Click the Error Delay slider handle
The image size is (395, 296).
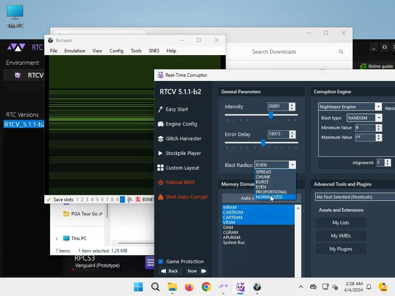click(263, 143)
